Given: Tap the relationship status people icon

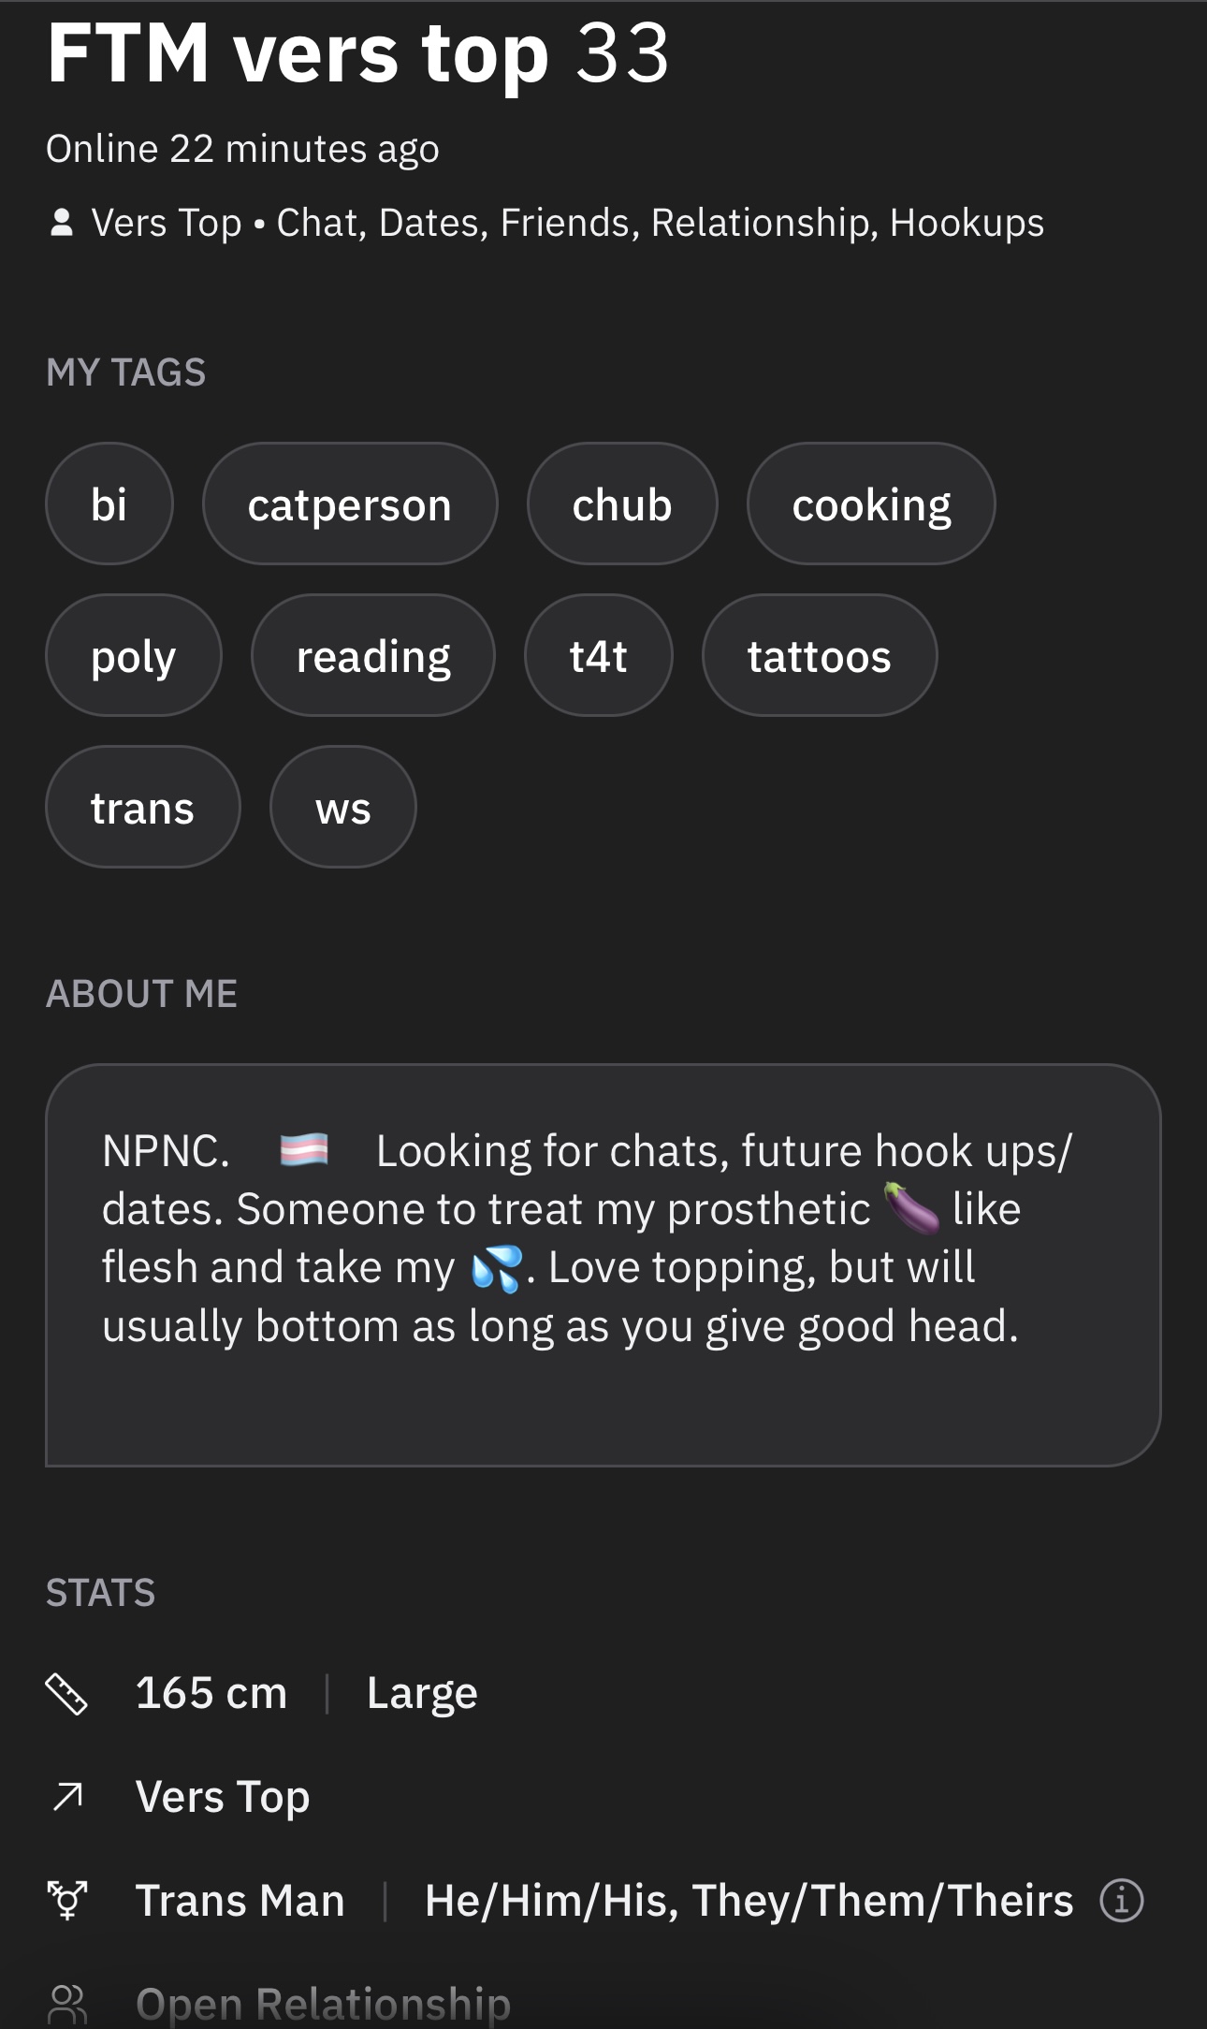Looking at the screenshot, I should click(x=67, y=2004).
